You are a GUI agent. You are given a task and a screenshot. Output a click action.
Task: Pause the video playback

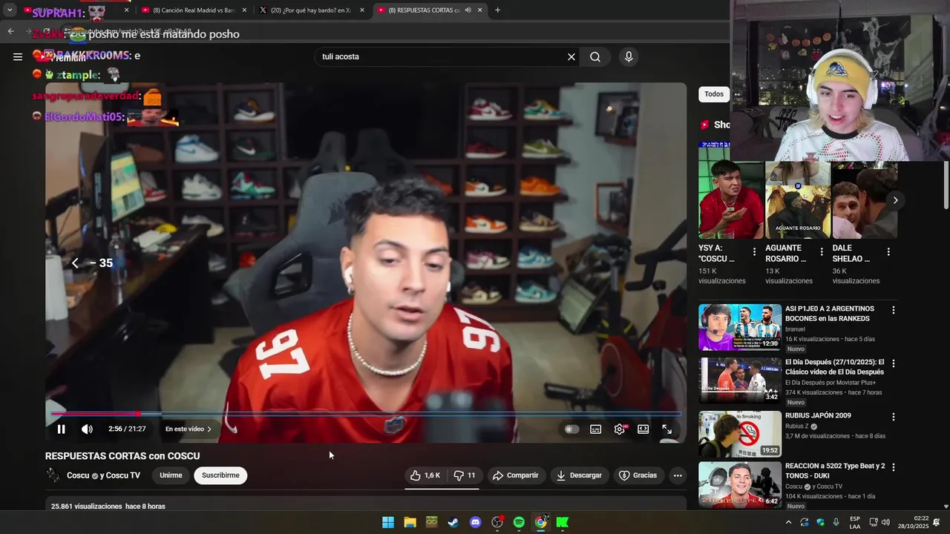click(62, 429)
